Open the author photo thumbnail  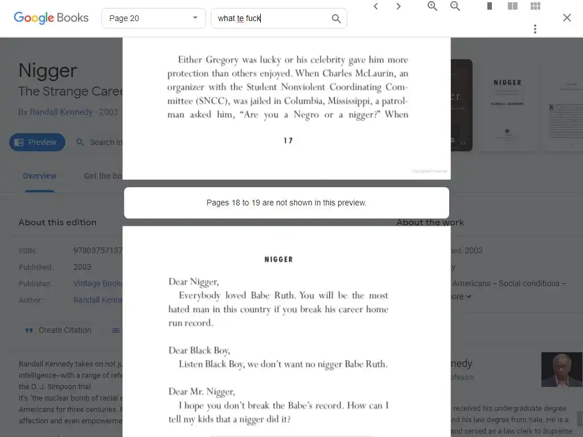[562, 370]
